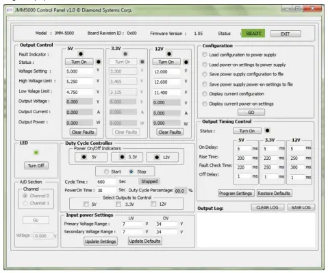Select Save power supply power-on settings to file

click(x=205, y=84)
